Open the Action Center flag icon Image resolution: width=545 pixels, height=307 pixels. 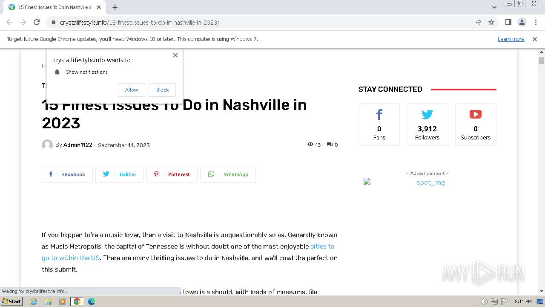504,301
